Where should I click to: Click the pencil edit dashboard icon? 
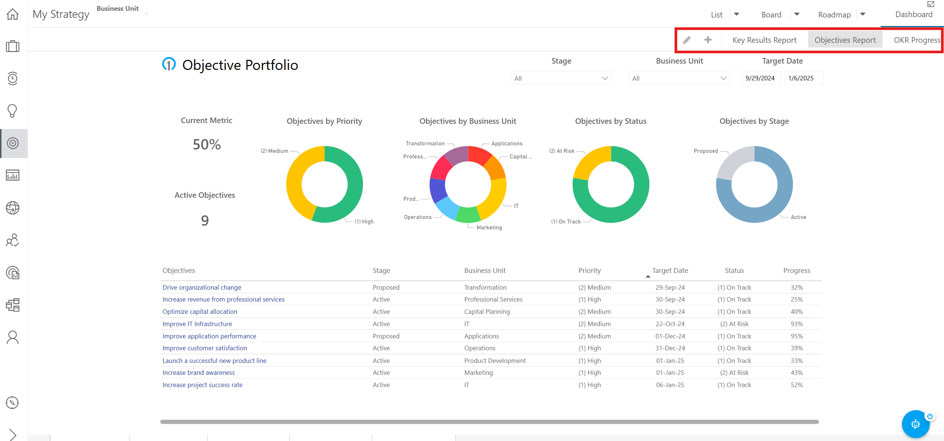687,40
